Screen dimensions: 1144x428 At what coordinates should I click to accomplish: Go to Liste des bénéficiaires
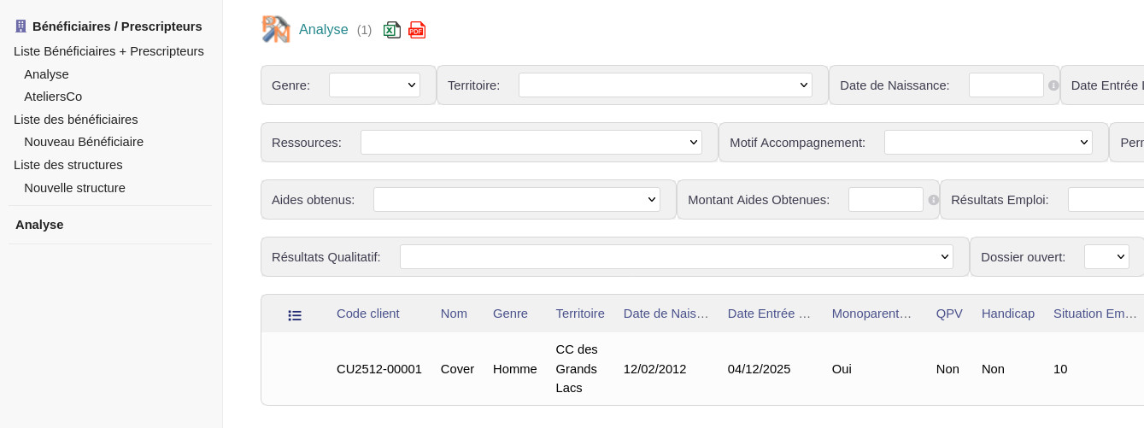tap(76, 120)
